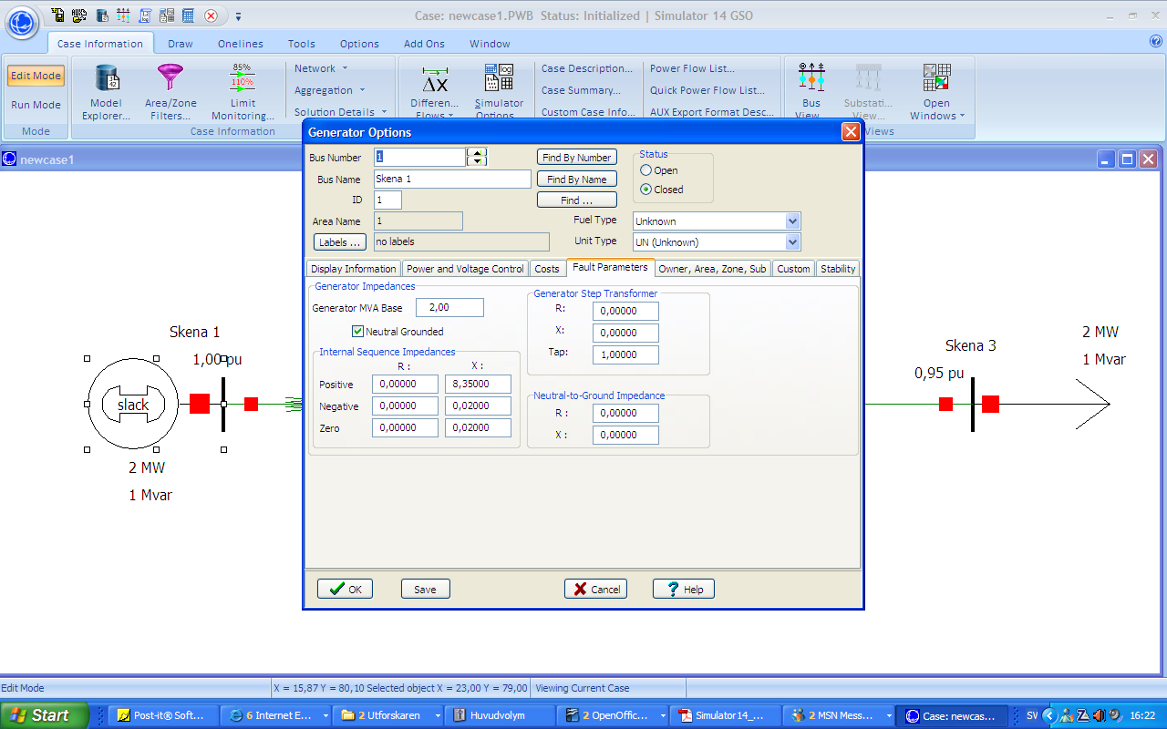The image size is (1167, 729).
Task: Click the Step Transformer Tap field
Action: 625,355
